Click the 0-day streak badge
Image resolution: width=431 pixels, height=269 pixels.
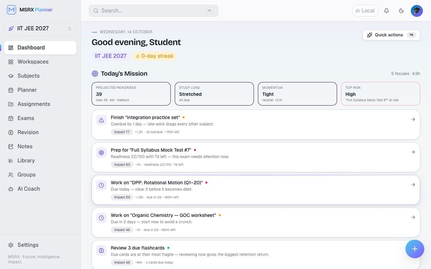pos(155,56)
